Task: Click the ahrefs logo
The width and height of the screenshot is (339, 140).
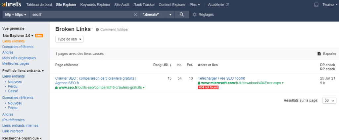Action: [x=12, y=5]
